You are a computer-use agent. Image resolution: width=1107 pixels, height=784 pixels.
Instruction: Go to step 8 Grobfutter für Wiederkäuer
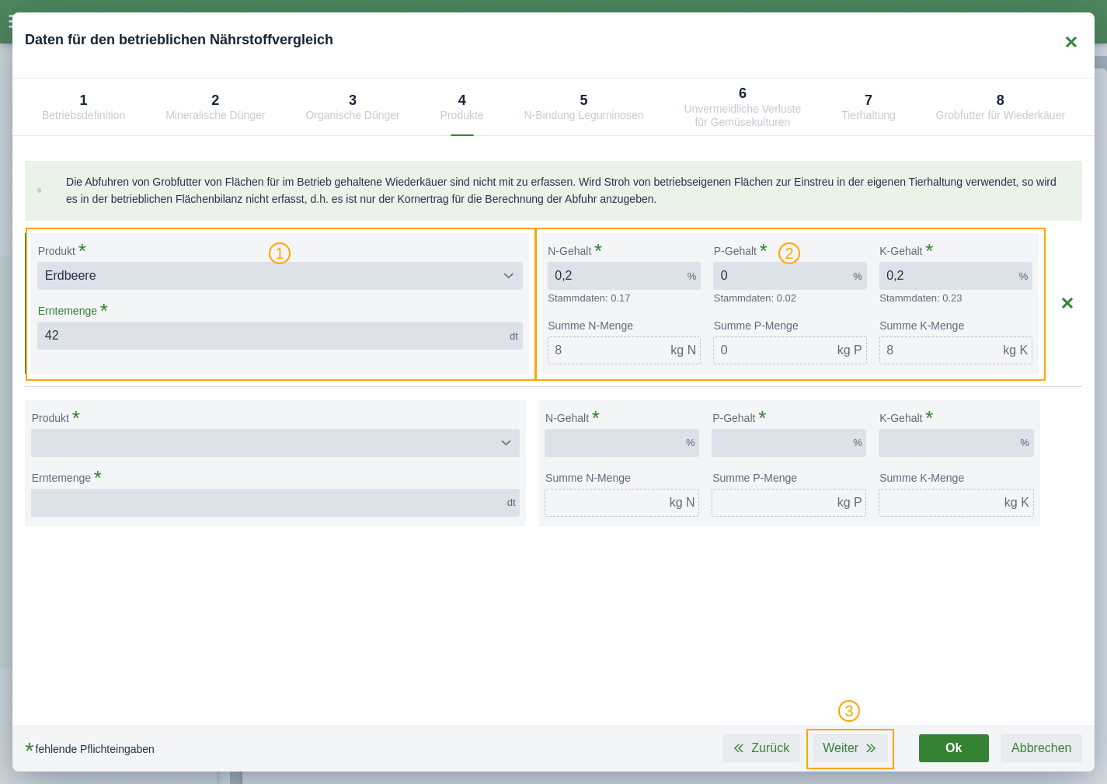tap(1001, 107)
